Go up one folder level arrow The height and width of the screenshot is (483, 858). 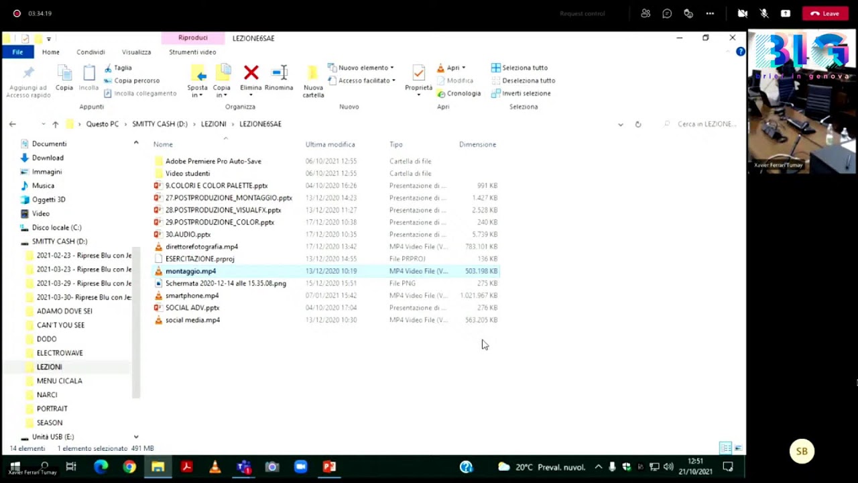pyautogui.click(x=55, y=124)
